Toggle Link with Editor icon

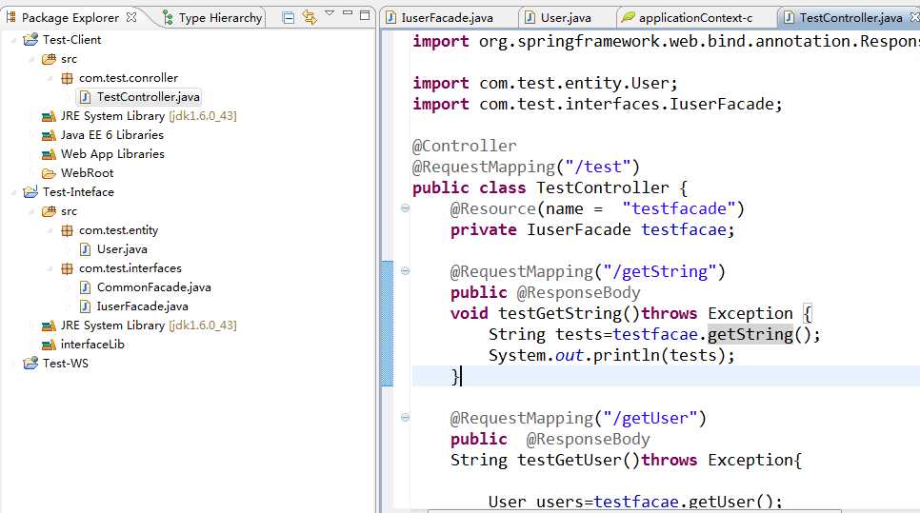pyautogui.click(x=310, y=17)
